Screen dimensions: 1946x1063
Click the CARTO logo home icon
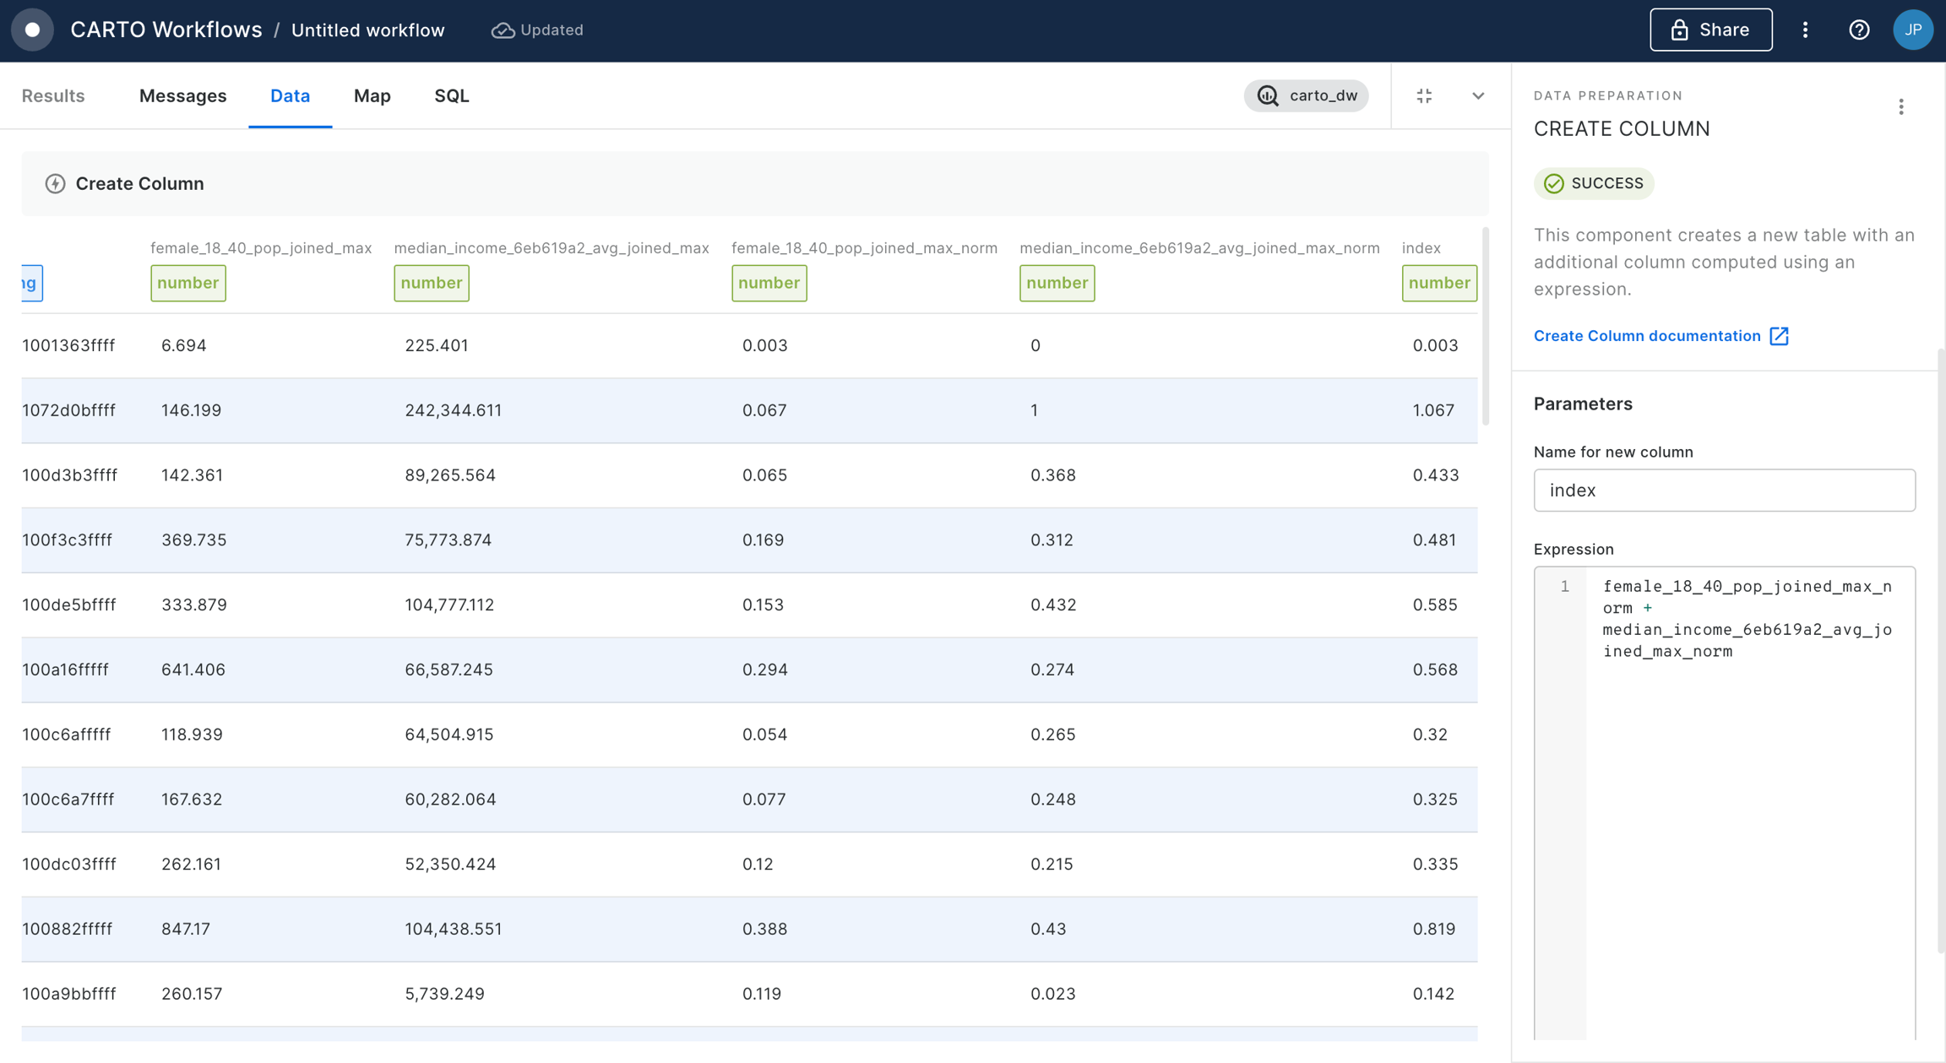coord(32,30)
